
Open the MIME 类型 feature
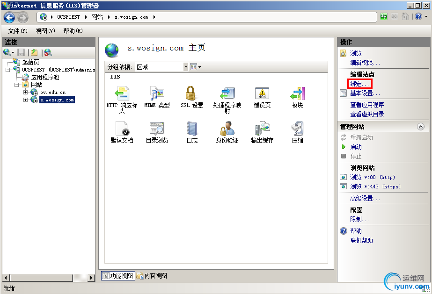[157, 93]
